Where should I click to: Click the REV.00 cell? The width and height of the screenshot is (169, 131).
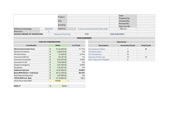[x=123, y=29]
